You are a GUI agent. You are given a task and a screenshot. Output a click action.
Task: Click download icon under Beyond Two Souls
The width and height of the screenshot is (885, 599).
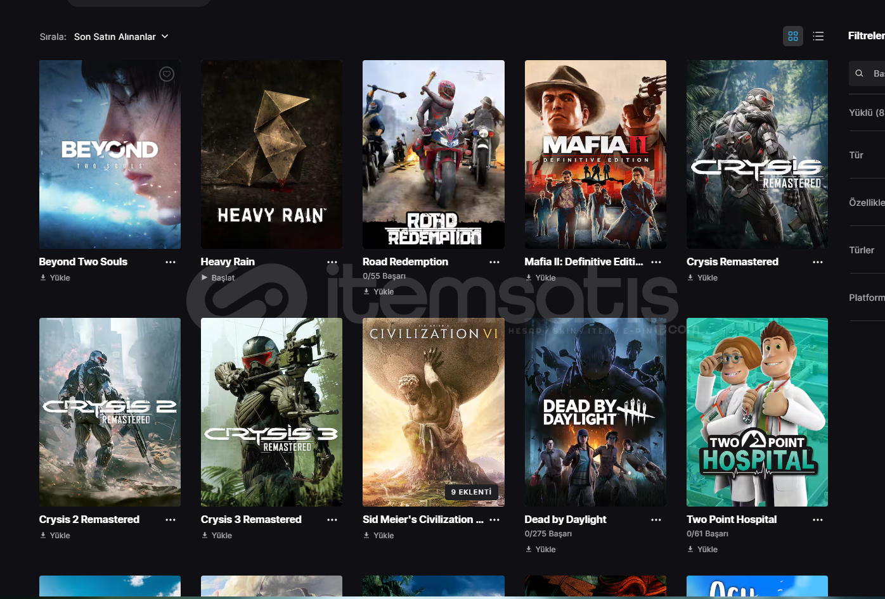43,277
